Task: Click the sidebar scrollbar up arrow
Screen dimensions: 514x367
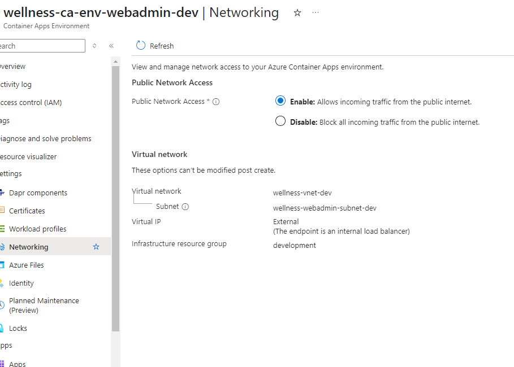Action: tap(115, 62)
